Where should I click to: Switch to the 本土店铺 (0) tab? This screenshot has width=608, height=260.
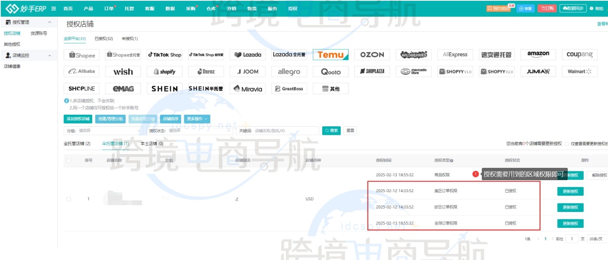(x=152, y=144)
